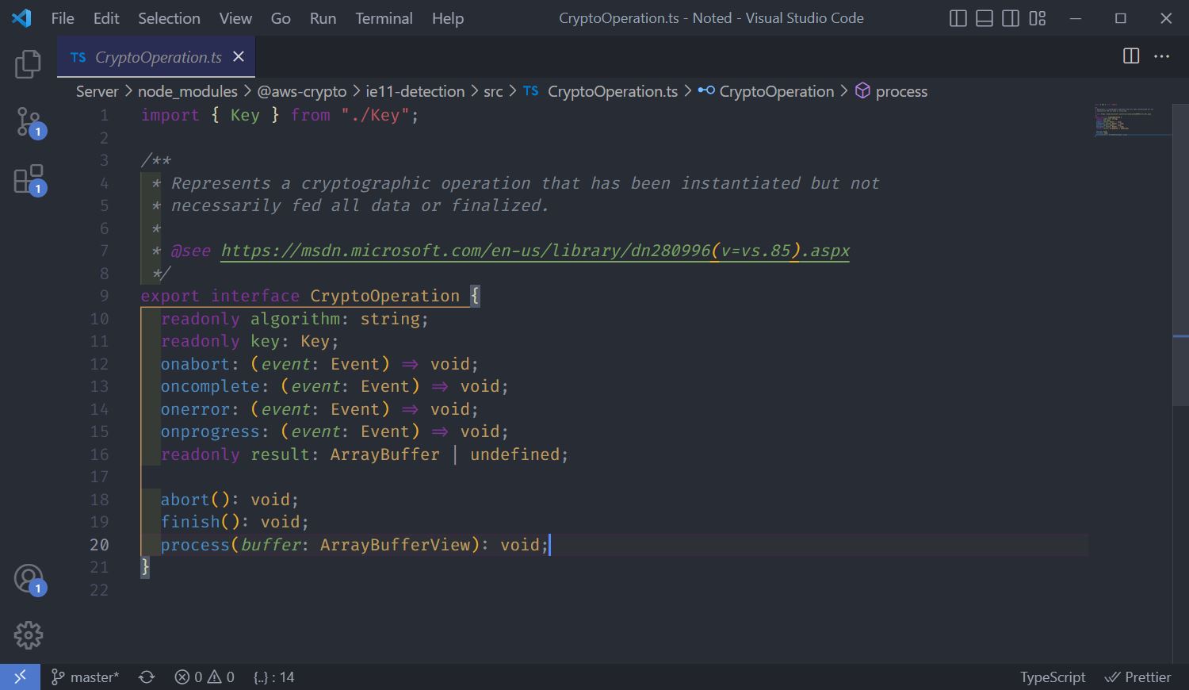The width and height of the screenshot is (1189, 690).
Task: Expand the node_modules breadcrumb
Action: point(188,91)
